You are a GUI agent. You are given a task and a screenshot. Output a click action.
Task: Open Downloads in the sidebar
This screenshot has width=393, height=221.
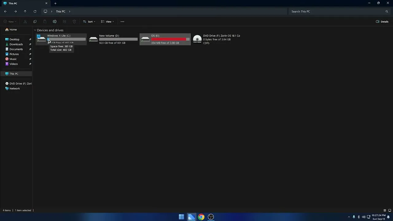[x=16, y=44]
